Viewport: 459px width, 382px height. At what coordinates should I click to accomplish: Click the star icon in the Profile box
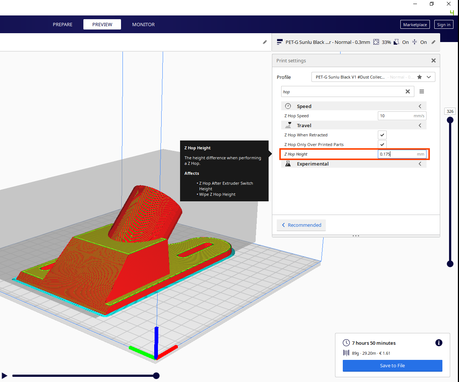pos(420,77)
